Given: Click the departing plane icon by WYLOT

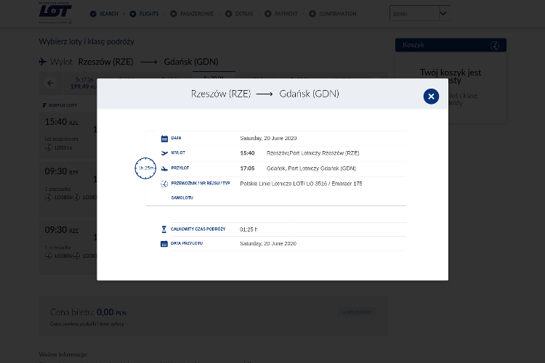Looking at the screenshot, I should (164, 153).
